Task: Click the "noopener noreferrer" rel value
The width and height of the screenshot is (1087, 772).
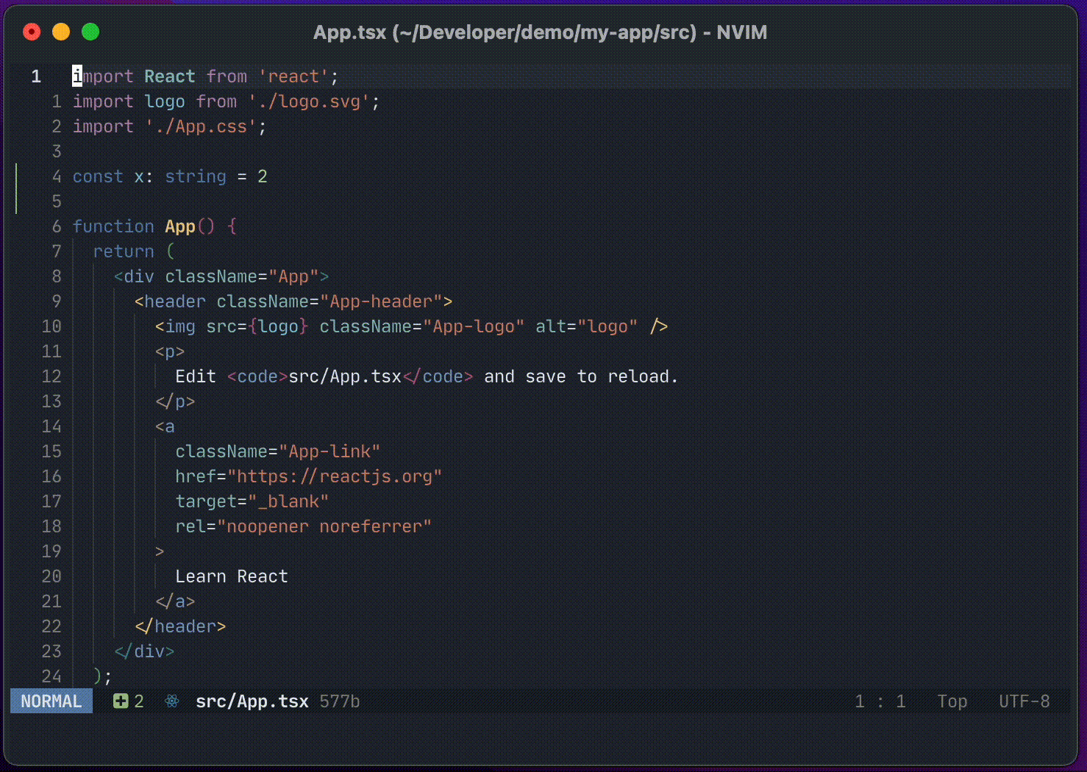Action: pyautogui.click(x=324, y=526)
